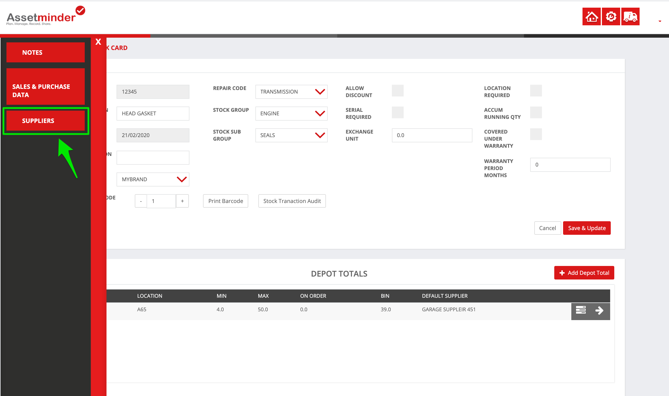
Task: Open Sales & Purchase Data
Action: pos(46,86)
